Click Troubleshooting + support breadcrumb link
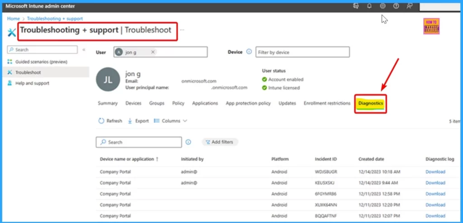This screenshot has height=223, width=463. pyautogui.click(x=55, y=19)
